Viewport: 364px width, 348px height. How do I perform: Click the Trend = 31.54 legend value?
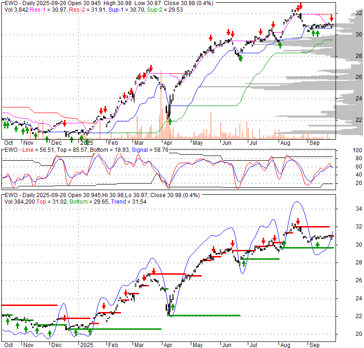[129, 202]
